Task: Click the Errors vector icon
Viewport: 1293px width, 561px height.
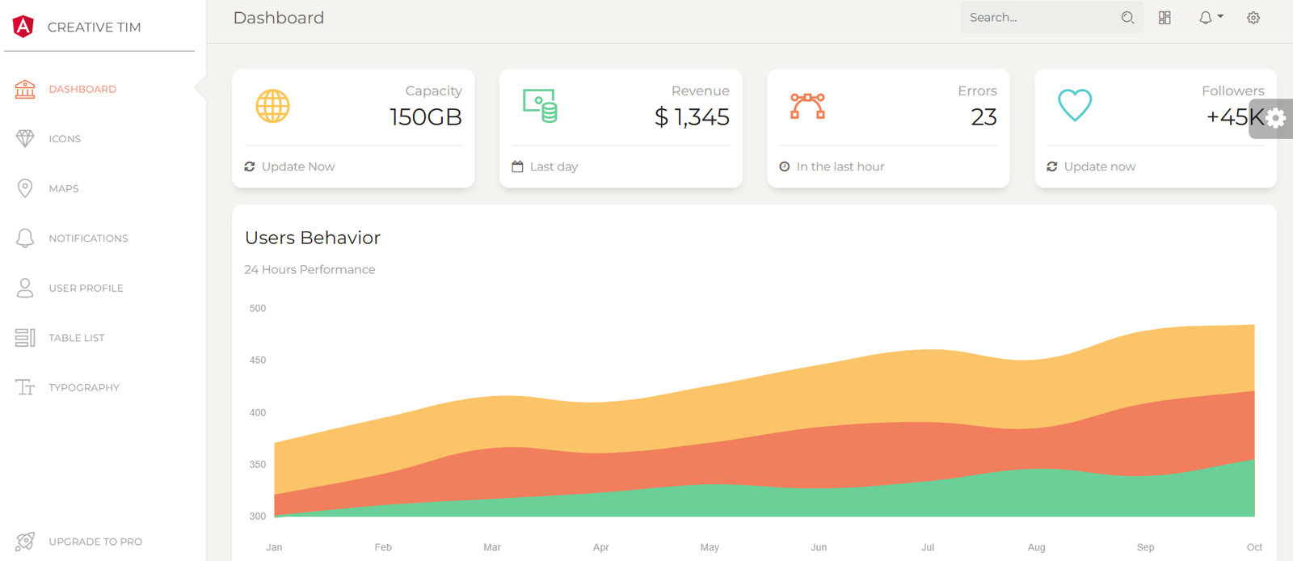Action: [807, 106]
